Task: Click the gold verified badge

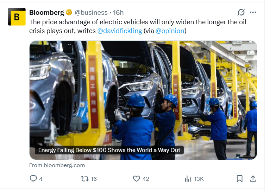Action: coord(69,13)
